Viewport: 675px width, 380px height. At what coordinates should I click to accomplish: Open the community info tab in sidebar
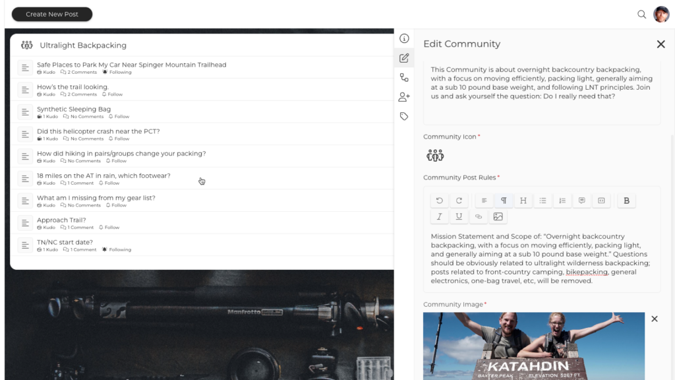pyautogui.click(x=404, y=39)
